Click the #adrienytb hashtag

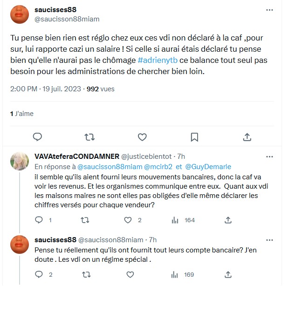(157, 61)
